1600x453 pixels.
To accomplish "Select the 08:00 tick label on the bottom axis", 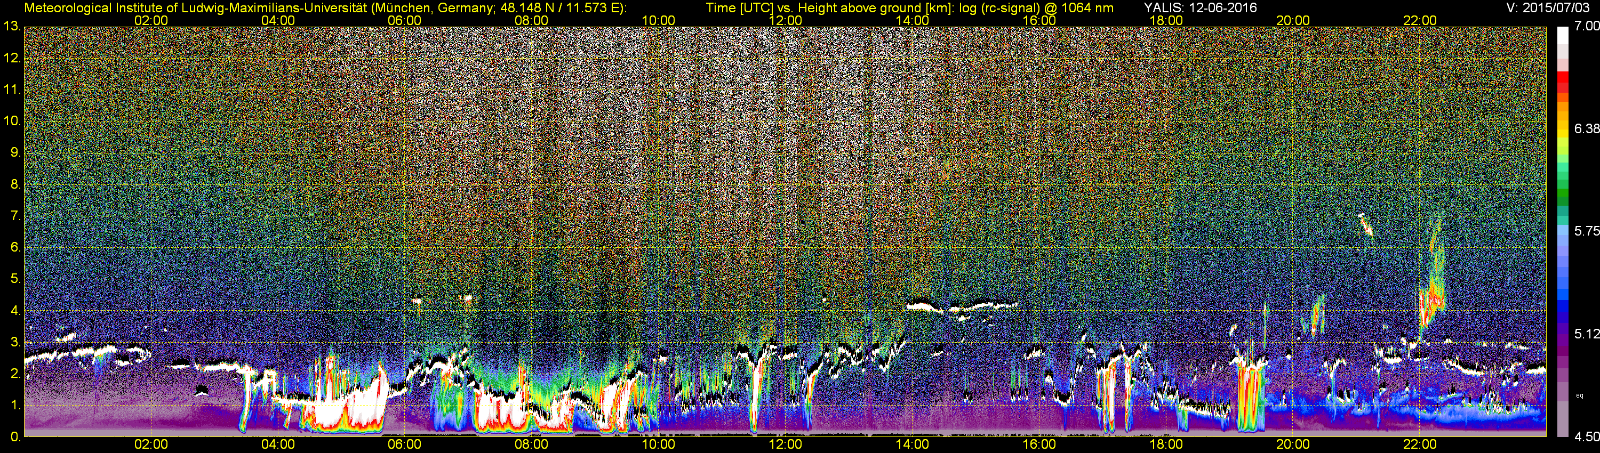I will pyautogui.click(x=532, y=444).
